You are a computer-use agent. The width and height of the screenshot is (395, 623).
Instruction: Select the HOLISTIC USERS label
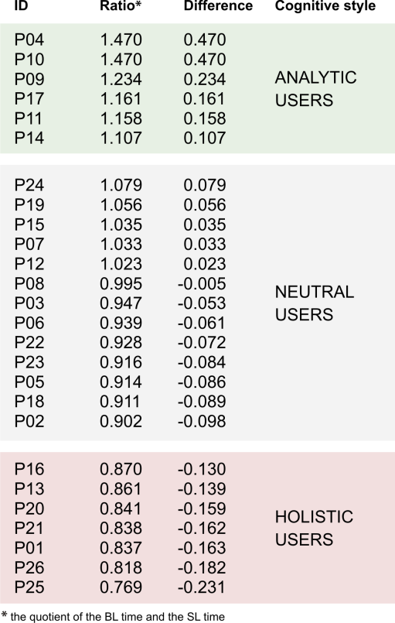click(x=314, y=528)
